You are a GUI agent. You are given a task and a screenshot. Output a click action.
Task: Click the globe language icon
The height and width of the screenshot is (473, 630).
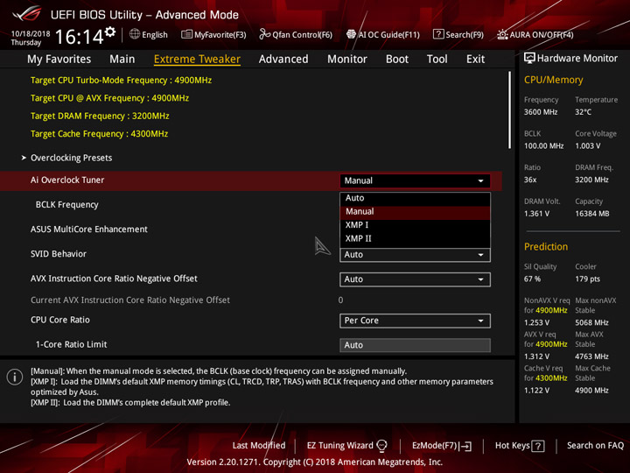point(135,34)
